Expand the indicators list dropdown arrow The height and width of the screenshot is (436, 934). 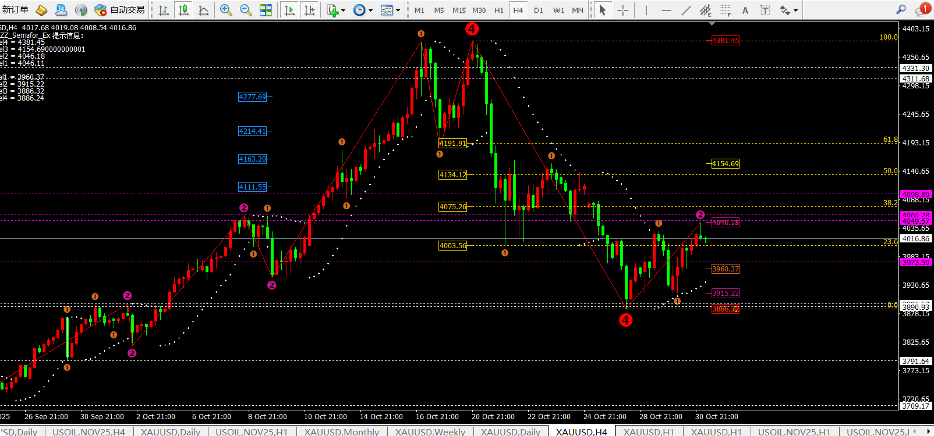point(343,10)
